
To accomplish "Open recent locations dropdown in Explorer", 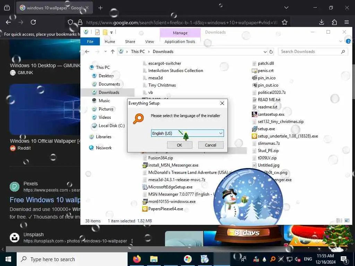I will (105, 52).
